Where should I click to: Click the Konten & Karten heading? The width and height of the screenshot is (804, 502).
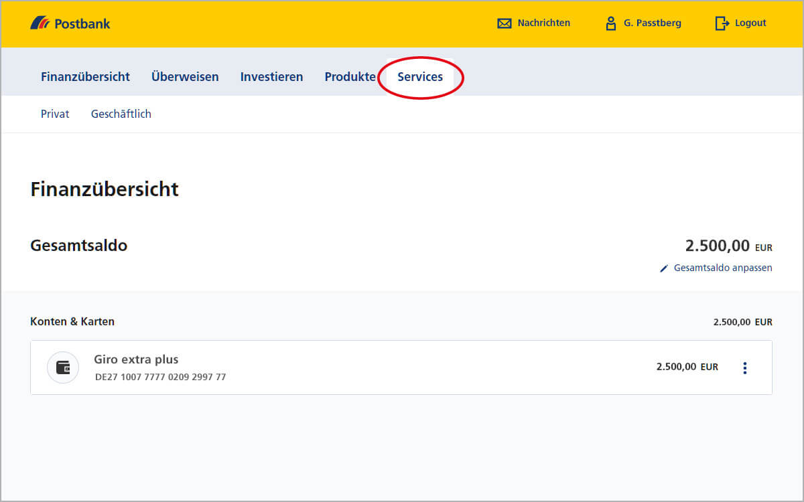pos(72,321)
